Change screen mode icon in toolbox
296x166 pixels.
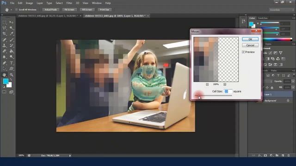[11, 92]
